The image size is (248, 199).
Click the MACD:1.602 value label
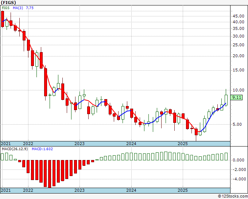pyautogui.click(x=42, y=149)
